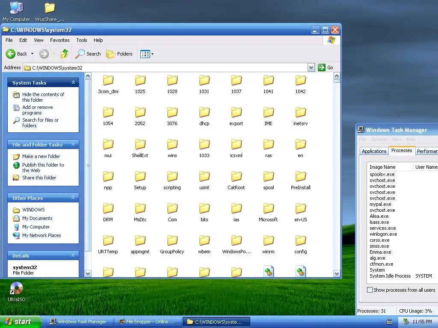Click Add or remove programs link
This screenshot has width=438, height=328.
point(38,110)
